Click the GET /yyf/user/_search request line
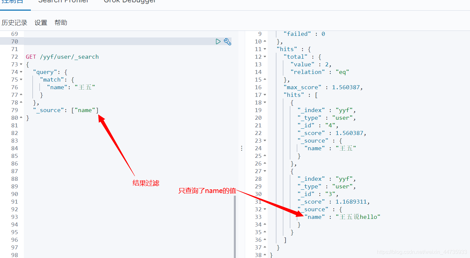The height and width of the screenshot is (258, 470). coord(62,57)
